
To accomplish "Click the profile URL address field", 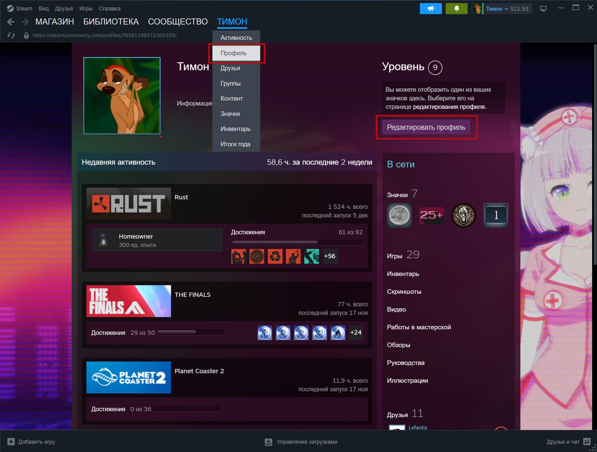I will [x=104, y=35].
